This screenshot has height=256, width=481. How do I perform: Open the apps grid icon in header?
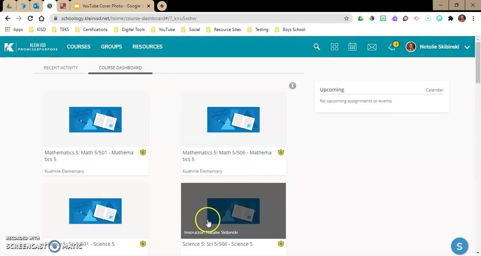pos(334,47)
